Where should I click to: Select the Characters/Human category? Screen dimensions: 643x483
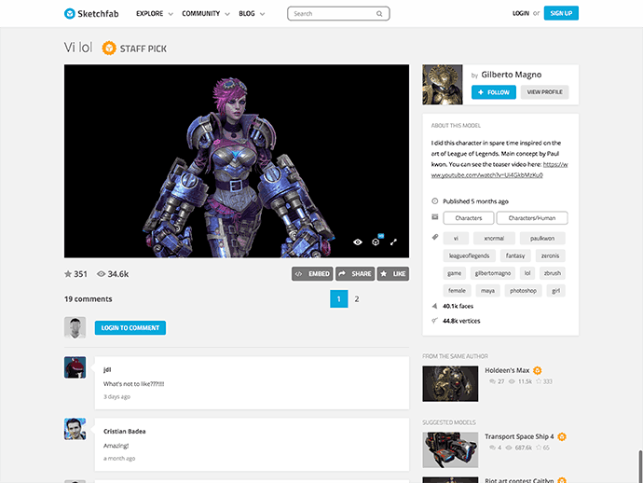tap(532, 218)
